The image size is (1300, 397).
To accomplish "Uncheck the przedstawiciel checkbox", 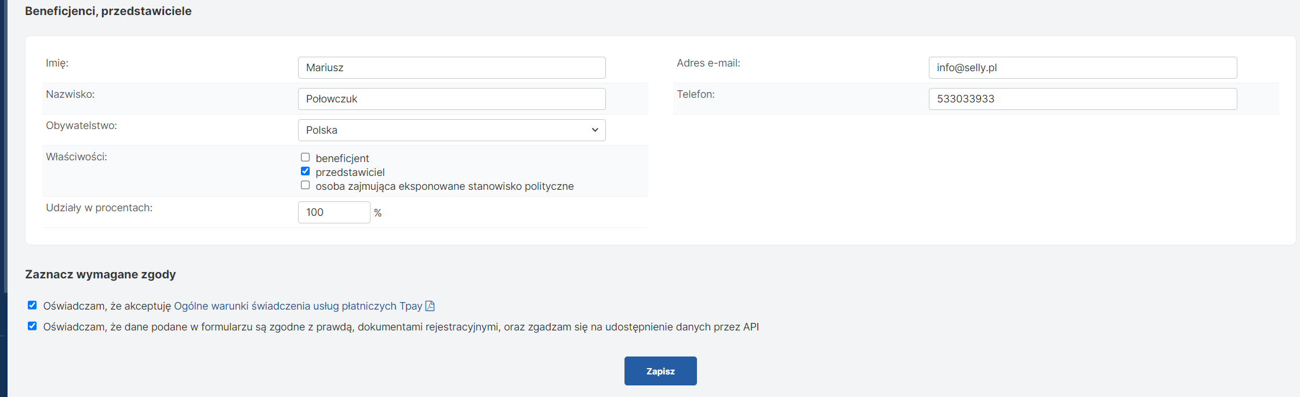I will tap(305, 171).
